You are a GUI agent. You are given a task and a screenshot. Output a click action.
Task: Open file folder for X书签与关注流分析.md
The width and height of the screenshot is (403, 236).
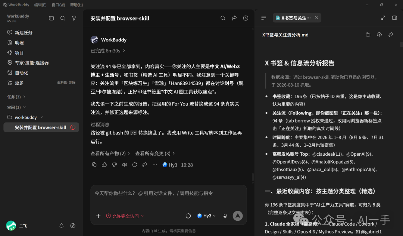(x=368, y=35)
